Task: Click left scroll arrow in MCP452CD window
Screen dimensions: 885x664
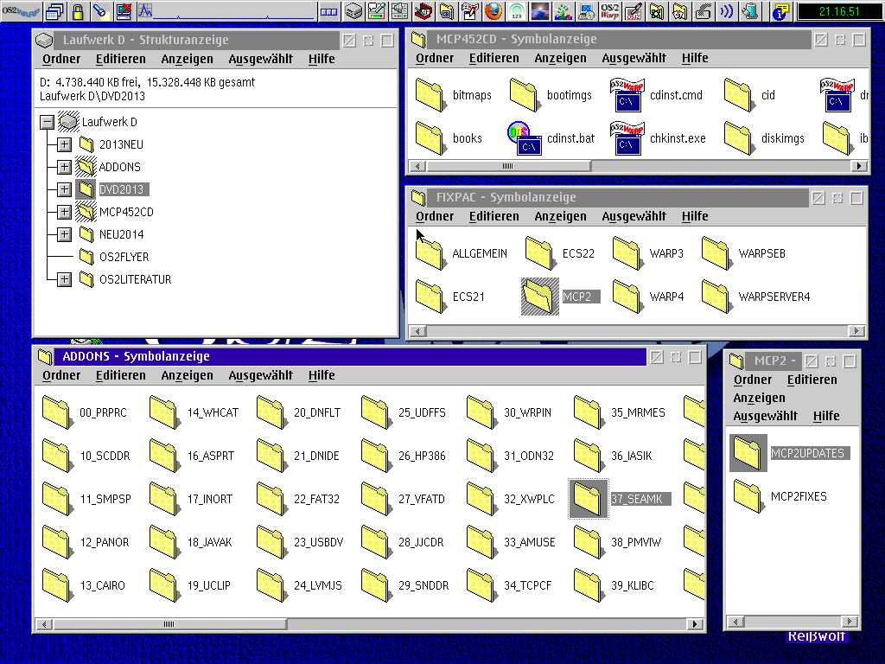Action: [x=417, y=166]
